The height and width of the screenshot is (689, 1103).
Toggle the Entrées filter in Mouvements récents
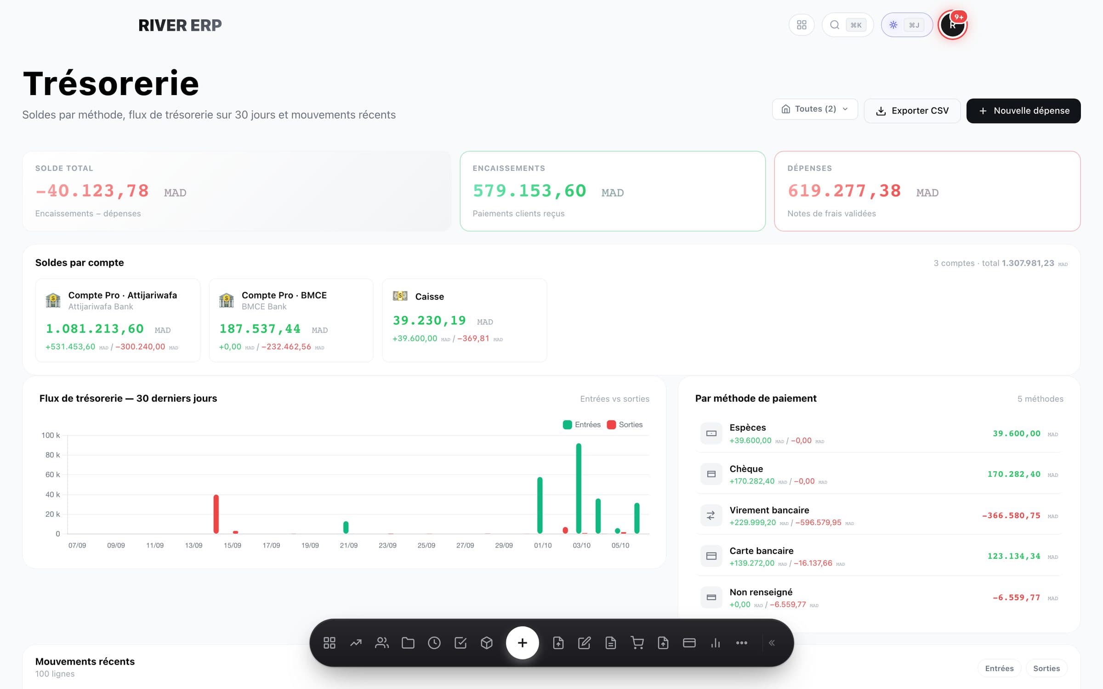coord(999,668)
